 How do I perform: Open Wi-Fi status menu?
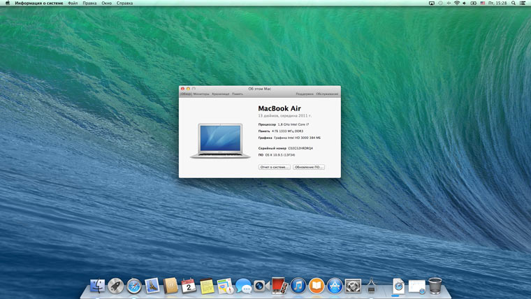pos(456,3)
